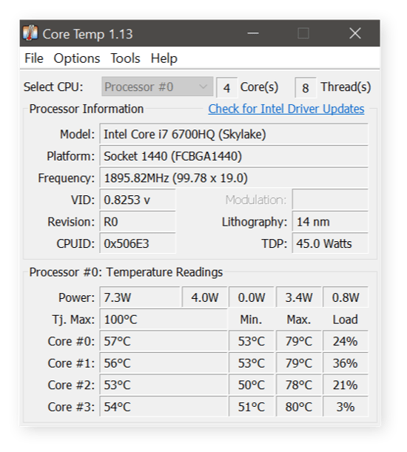Close the Core Temp window
The image size is (407, 452).
point(355,33)
